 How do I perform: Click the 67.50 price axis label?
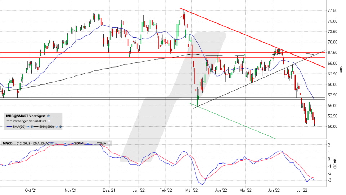(332, 53)
